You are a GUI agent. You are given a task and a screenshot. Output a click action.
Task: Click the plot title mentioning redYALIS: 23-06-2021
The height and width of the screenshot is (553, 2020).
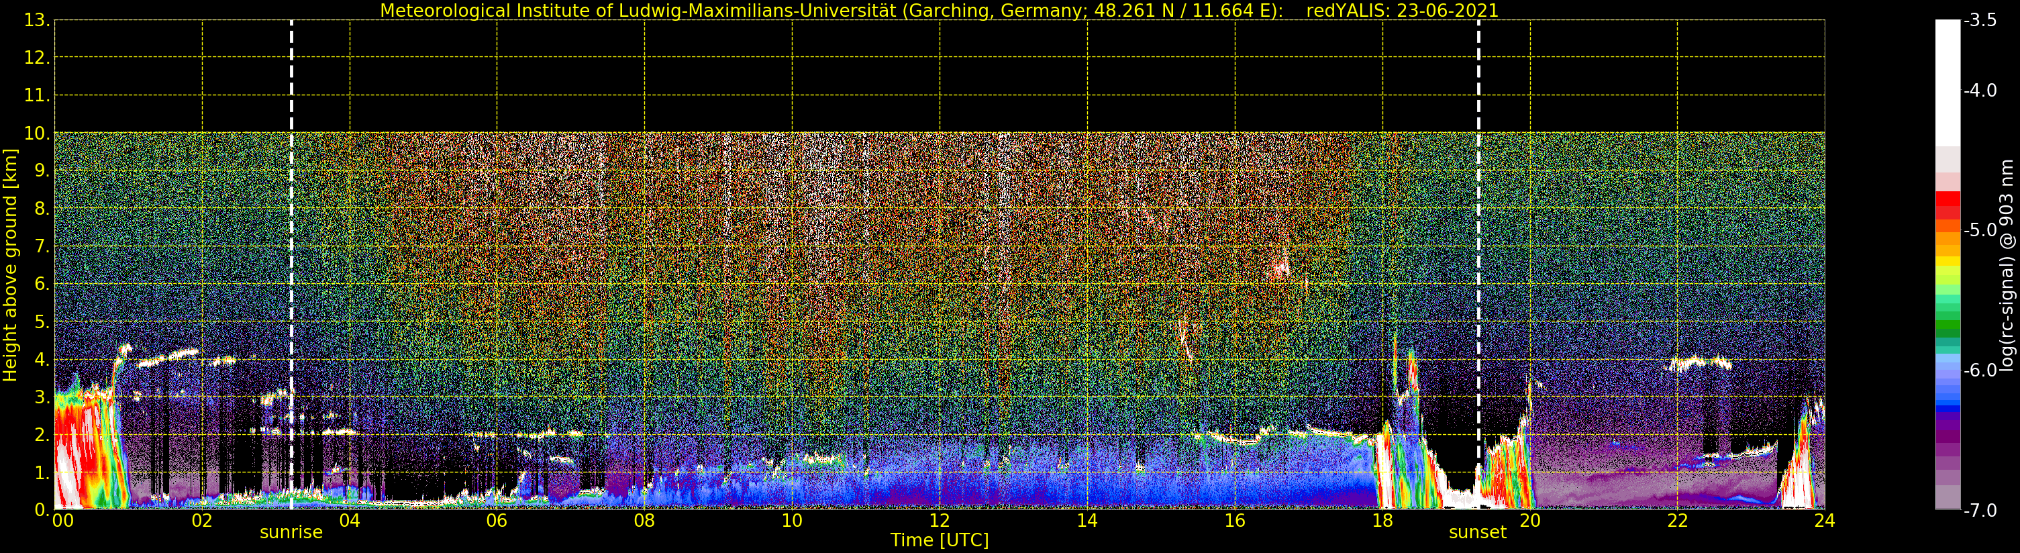tap(940, 11)
